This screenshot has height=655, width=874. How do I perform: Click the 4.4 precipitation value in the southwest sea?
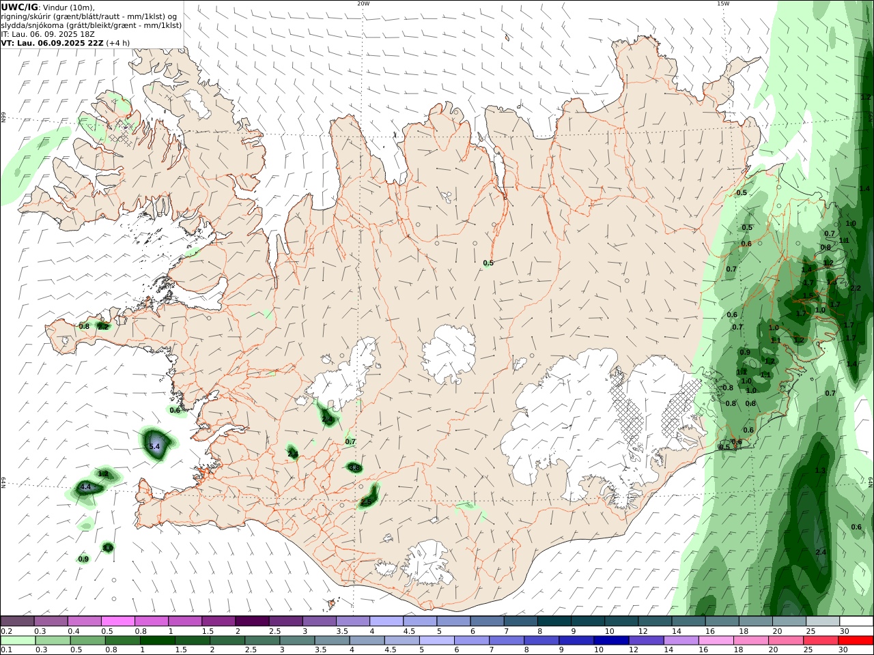pyautogui.click(x=85, y=487)
